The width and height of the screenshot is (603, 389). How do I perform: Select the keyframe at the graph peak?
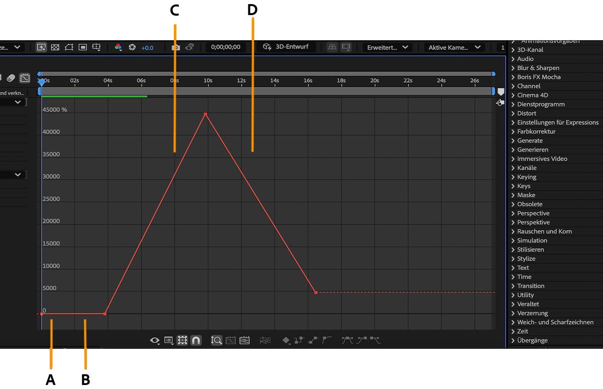[x=206, y=114]
